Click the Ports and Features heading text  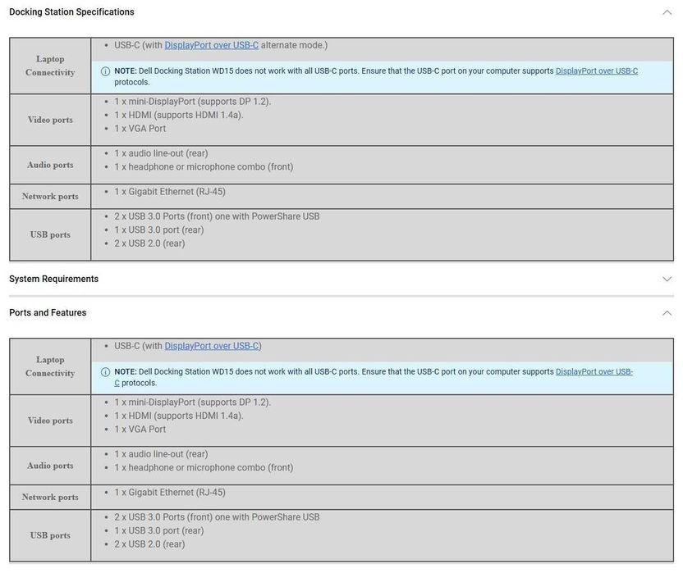coord(48,313)
